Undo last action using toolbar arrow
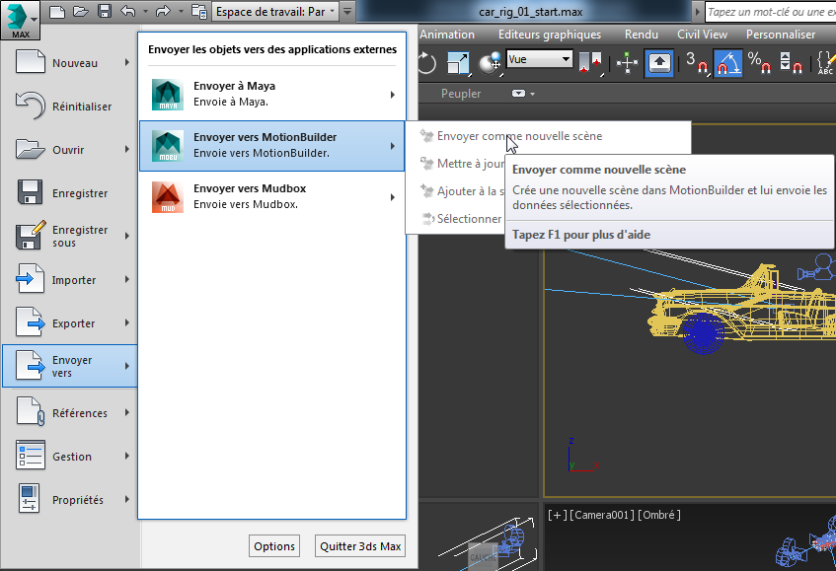The width and height of the screenshot is (836, 571). coord(128,11)
